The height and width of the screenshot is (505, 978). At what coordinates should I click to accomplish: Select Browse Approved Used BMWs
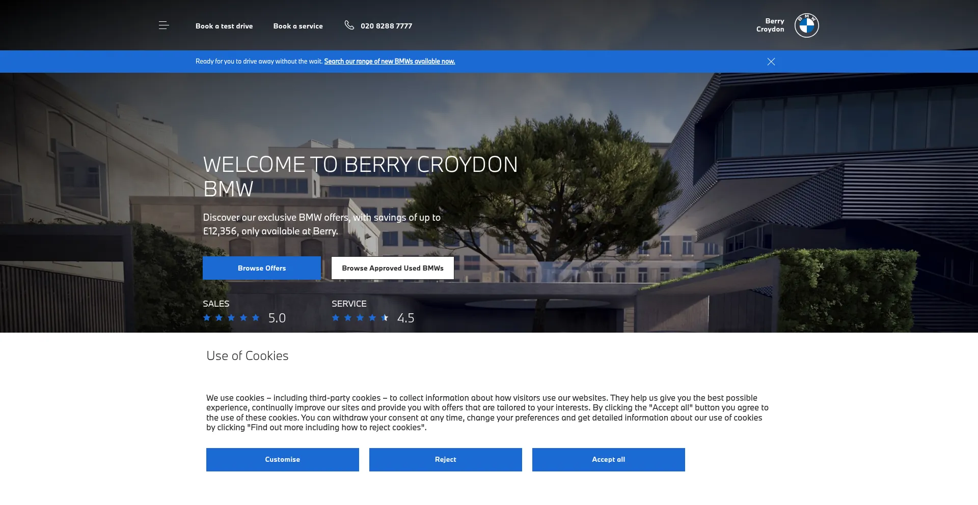point(392,268)
